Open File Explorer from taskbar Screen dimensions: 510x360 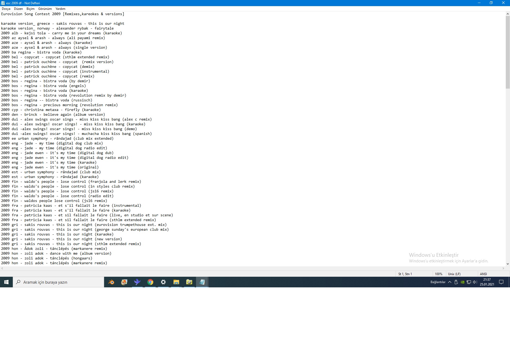(x=176, y=282)
